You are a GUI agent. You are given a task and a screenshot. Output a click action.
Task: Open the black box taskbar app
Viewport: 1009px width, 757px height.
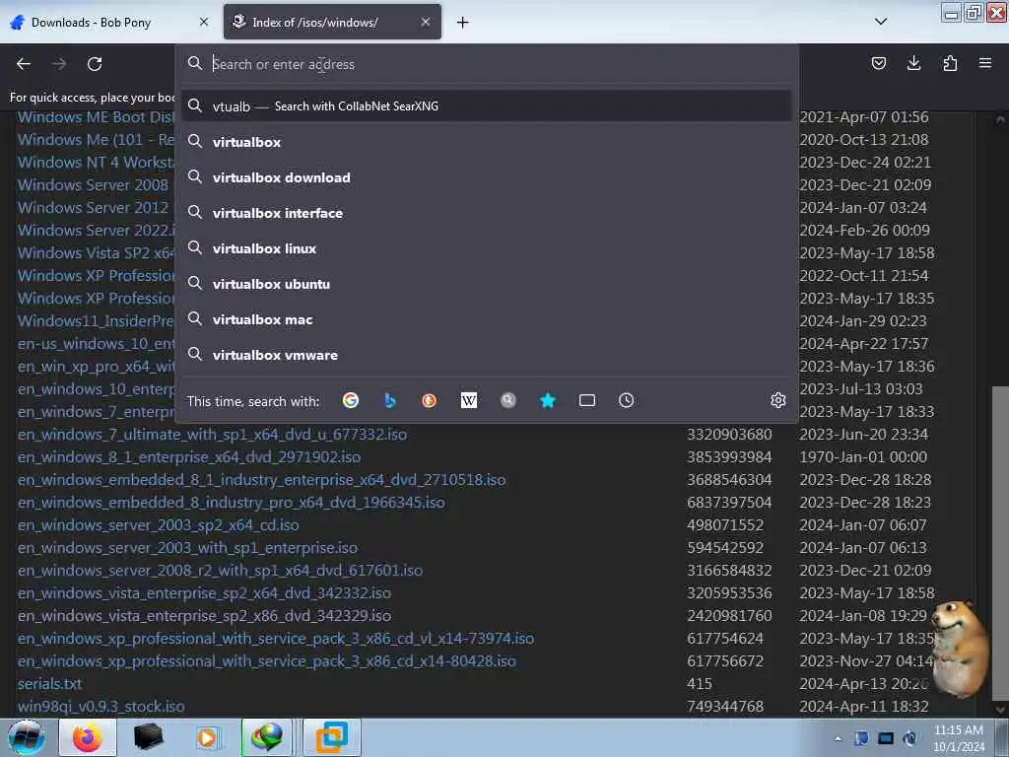pos(148,737)
